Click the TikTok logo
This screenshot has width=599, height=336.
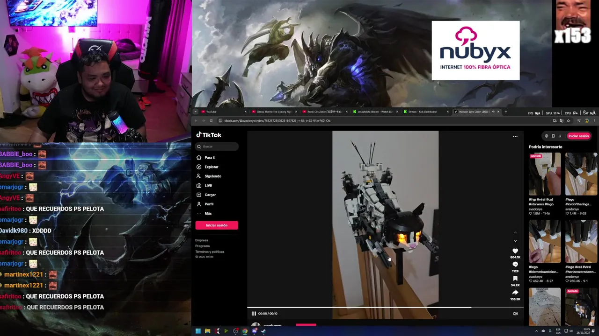(x=209, y=135)
